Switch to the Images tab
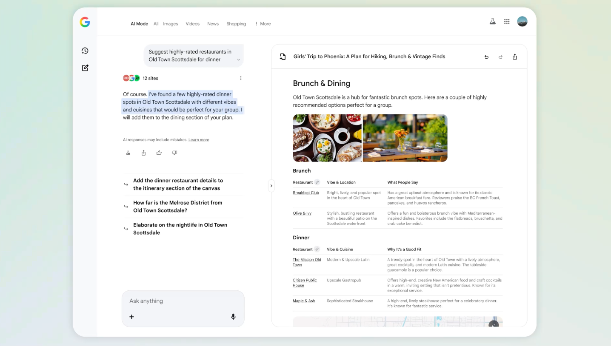The image size is (611, 346). (x=170, y=24)
